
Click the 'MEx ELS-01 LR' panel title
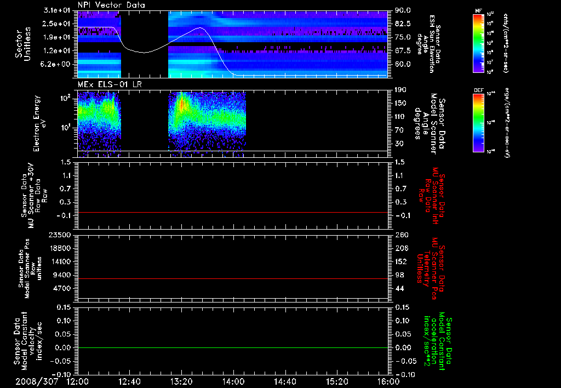[x=109, y=84]
